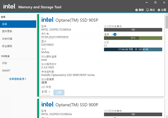Click the blurred serial number value
Screen dimensions: 168x118
[x=55, y=37]
